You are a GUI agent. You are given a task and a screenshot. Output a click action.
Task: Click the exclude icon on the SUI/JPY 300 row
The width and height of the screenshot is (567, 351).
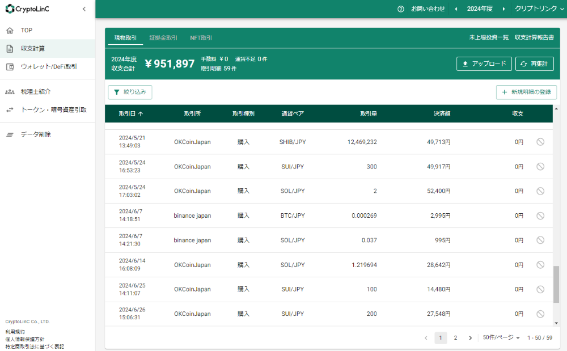540,166
